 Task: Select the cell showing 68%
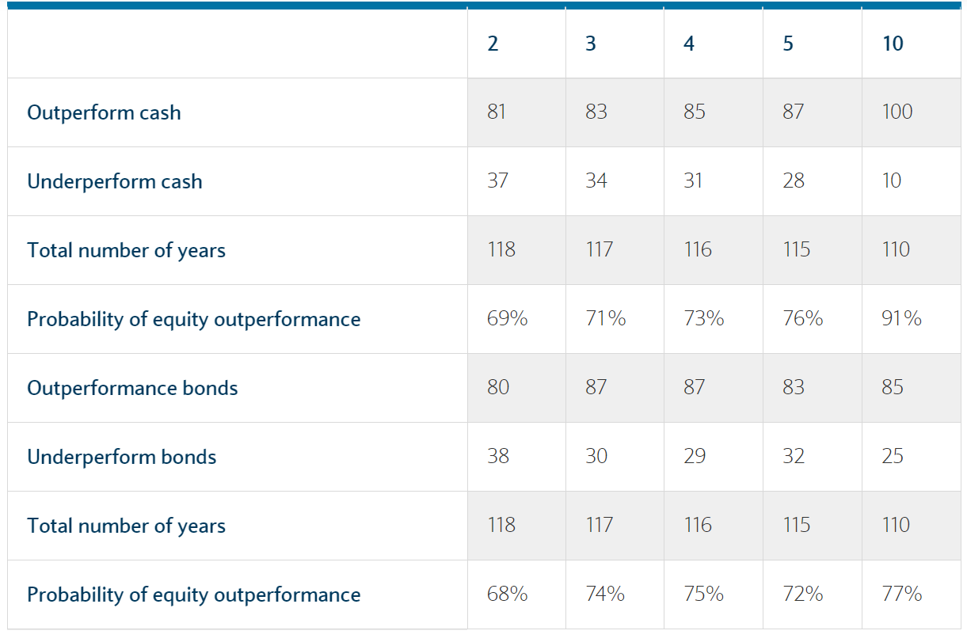[507, 595]
